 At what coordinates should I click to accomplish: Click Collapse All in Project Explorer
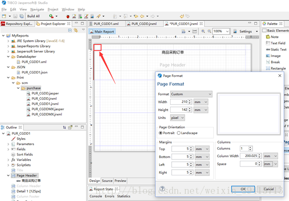point(70,30)
